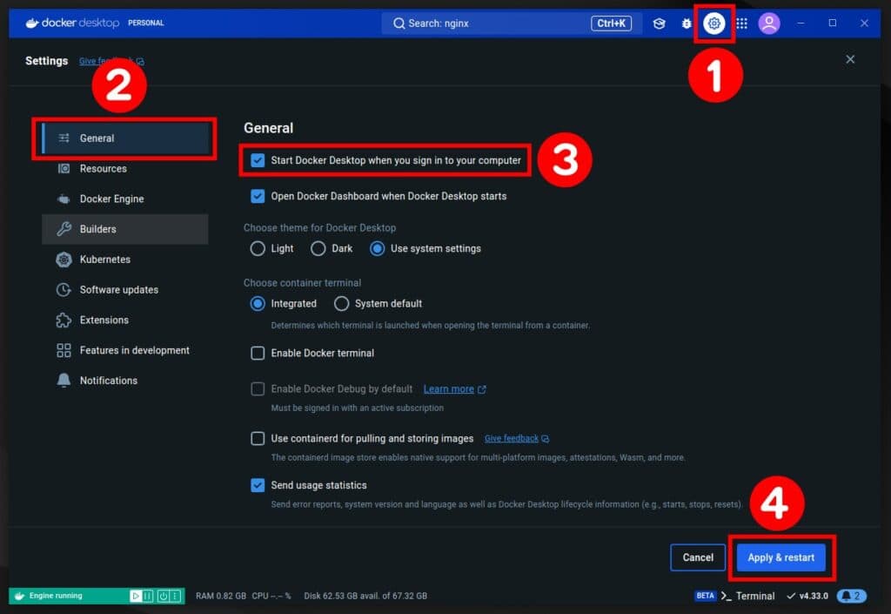Image resolution: width=891 pixels, height=614 pixels.
Task: Click the Docker Engine whale icon
Action: (x=64, y=199)
